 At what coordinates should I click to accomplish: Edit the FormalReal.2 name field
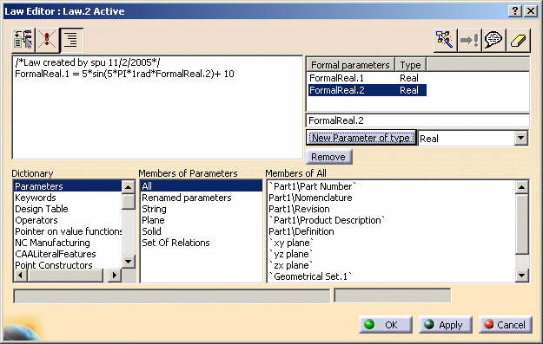tap(418, 120)
